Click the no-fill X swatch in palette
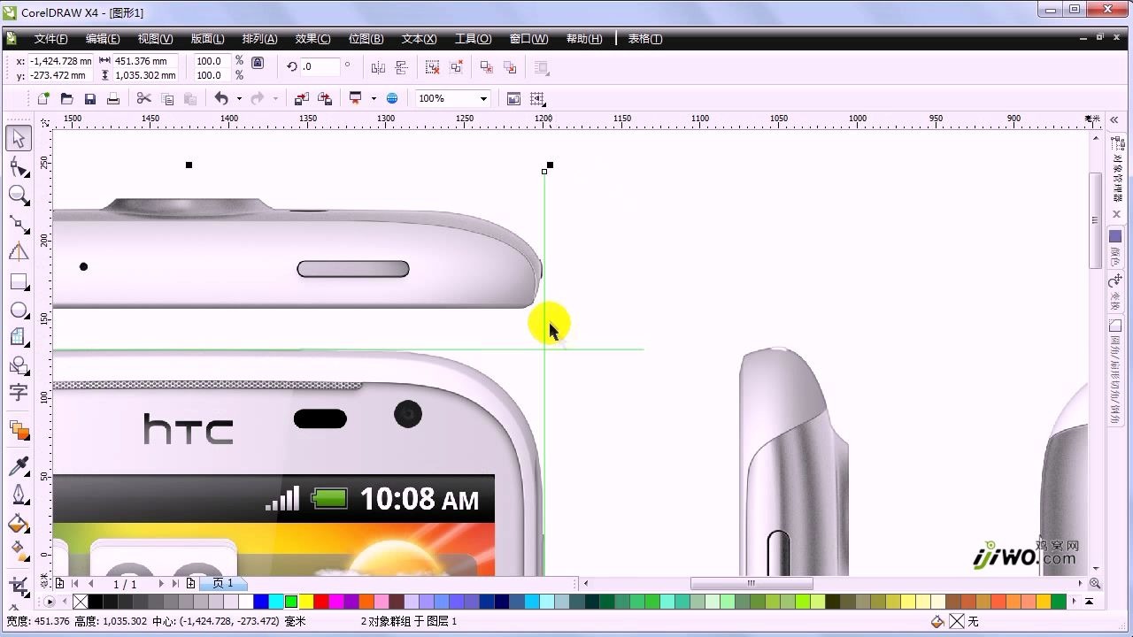This screenshot has height=637, width=1133. [x=81, y=602]
